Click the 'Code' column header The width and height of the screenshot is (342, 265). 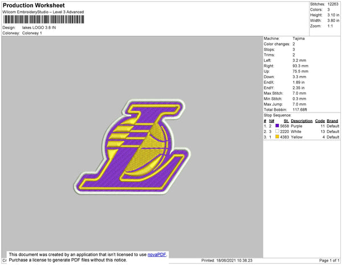(x=320, y=121)
